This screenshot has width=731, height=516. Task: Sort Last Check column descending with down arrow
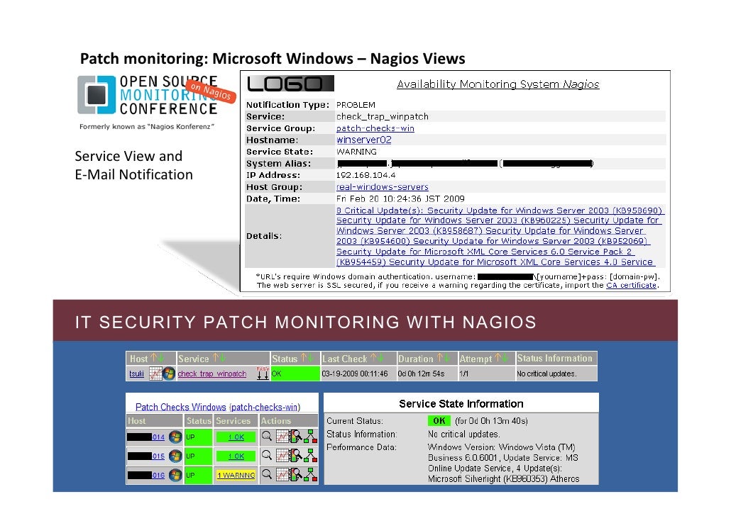(381, 358)
